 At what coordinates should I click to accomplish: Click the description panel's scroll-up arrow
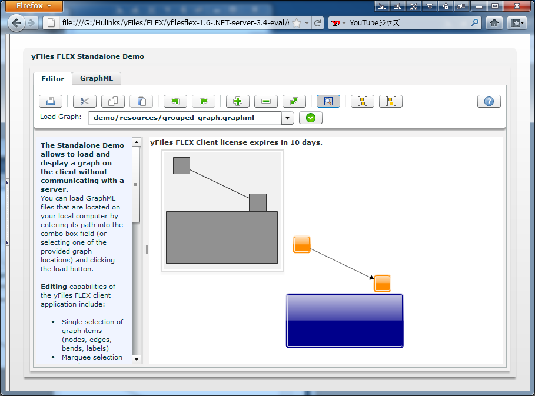coord(137,142)
